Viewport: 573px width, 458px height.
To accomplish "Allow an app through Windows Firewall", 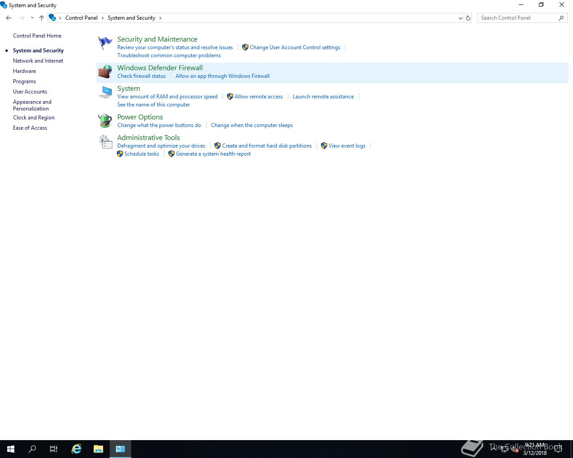I will [222, 76].
